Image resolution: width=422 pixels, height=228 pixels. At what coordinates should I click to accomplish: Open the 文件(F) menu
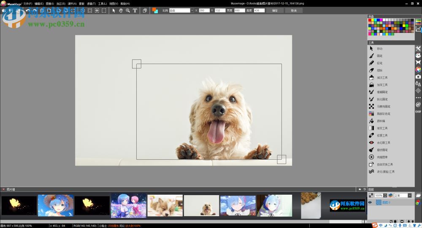(x=27, y=3)
